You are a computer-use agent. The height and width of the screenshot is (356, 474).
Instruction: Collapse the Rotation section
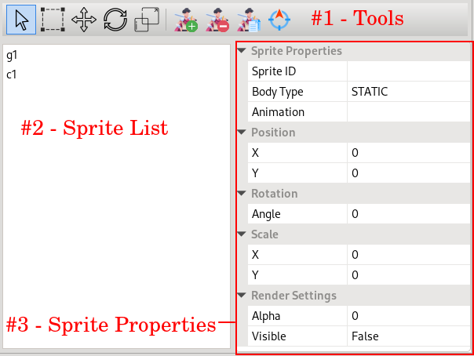[x=242, y=194]
